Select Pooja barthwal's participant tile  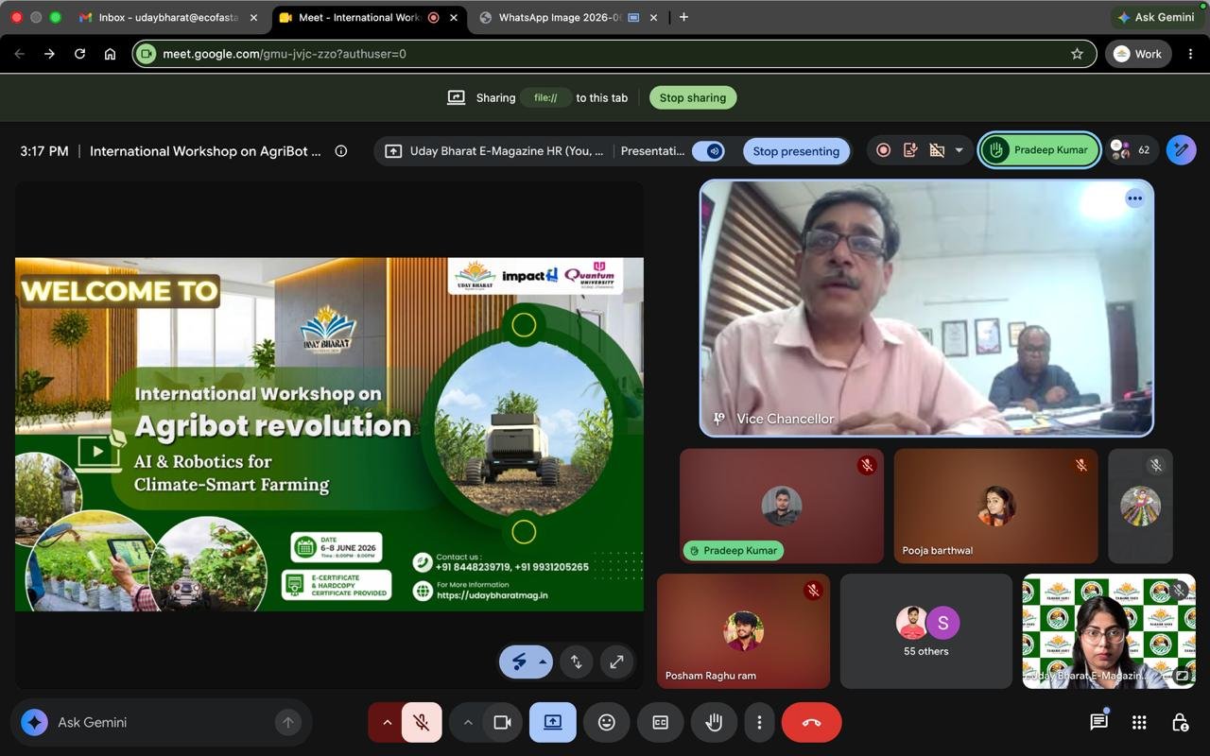click(996, 507)
